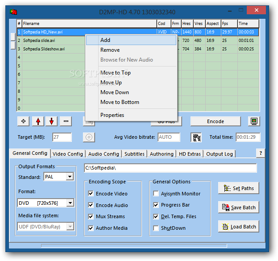The width and height of the screenshot is (278, 261).
Task: Select Move Down menu item
Action: click(131, 92)
